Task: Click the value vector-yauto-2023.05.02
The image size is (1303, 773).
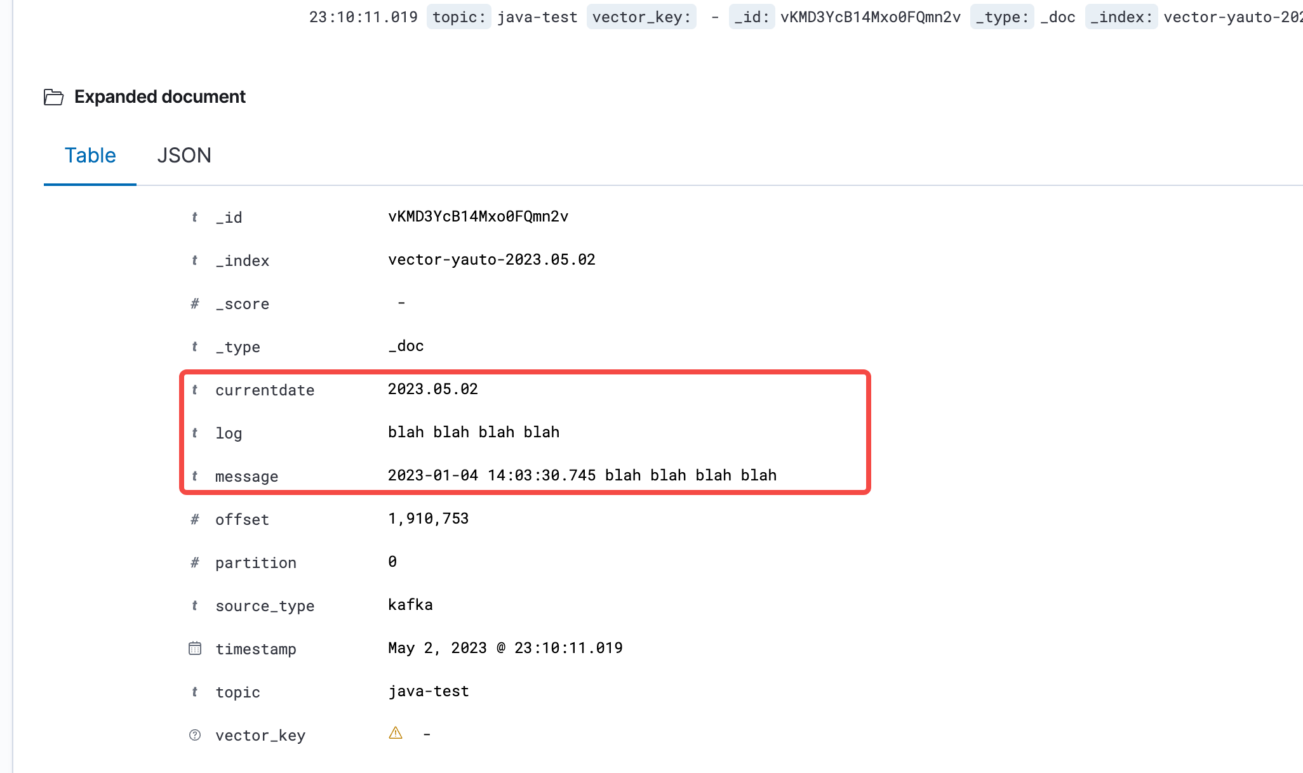Action: tap(491, 260)
